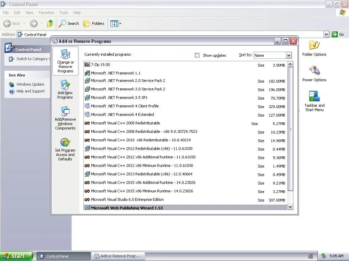Viewport: 349px width, 261px height.
Task: Select Visual C++ 2008 Redistributable x86 9.0.30729.7523
Action: pyautogui.click(x=186, y=132)
